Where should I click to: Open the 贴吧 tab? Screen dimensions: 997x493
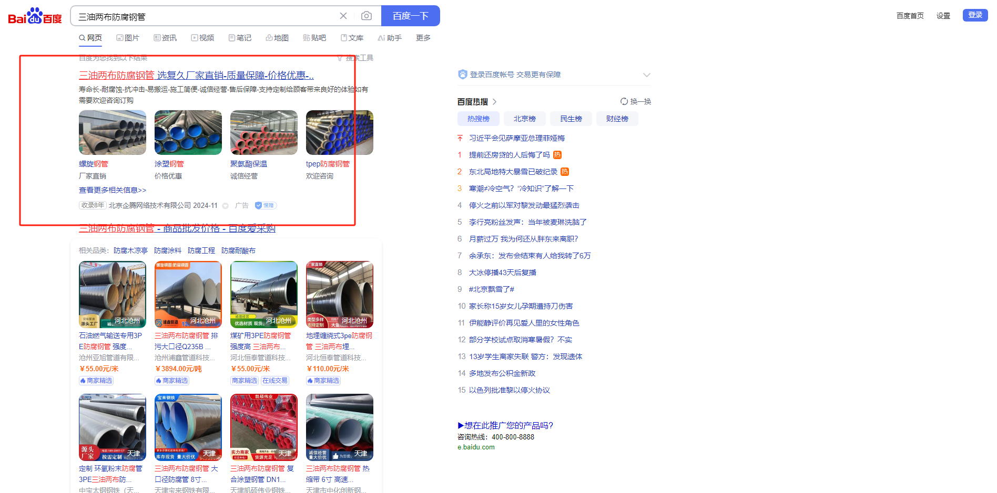point(314,38)
